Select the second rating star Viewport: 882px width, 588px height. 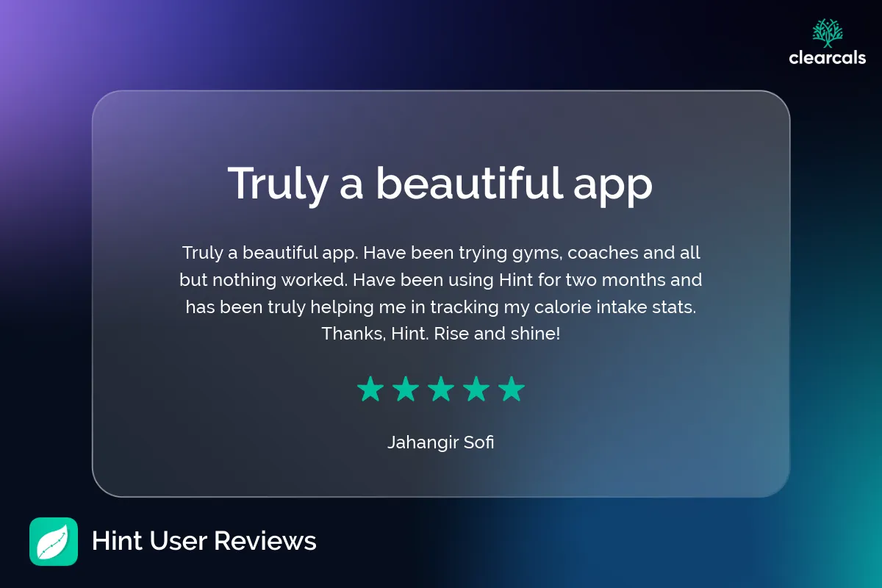coord(406,389)
